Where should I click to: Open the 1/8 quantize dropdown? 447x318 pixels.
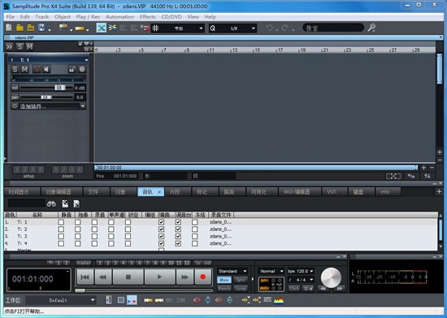click(x=253, y=28)
